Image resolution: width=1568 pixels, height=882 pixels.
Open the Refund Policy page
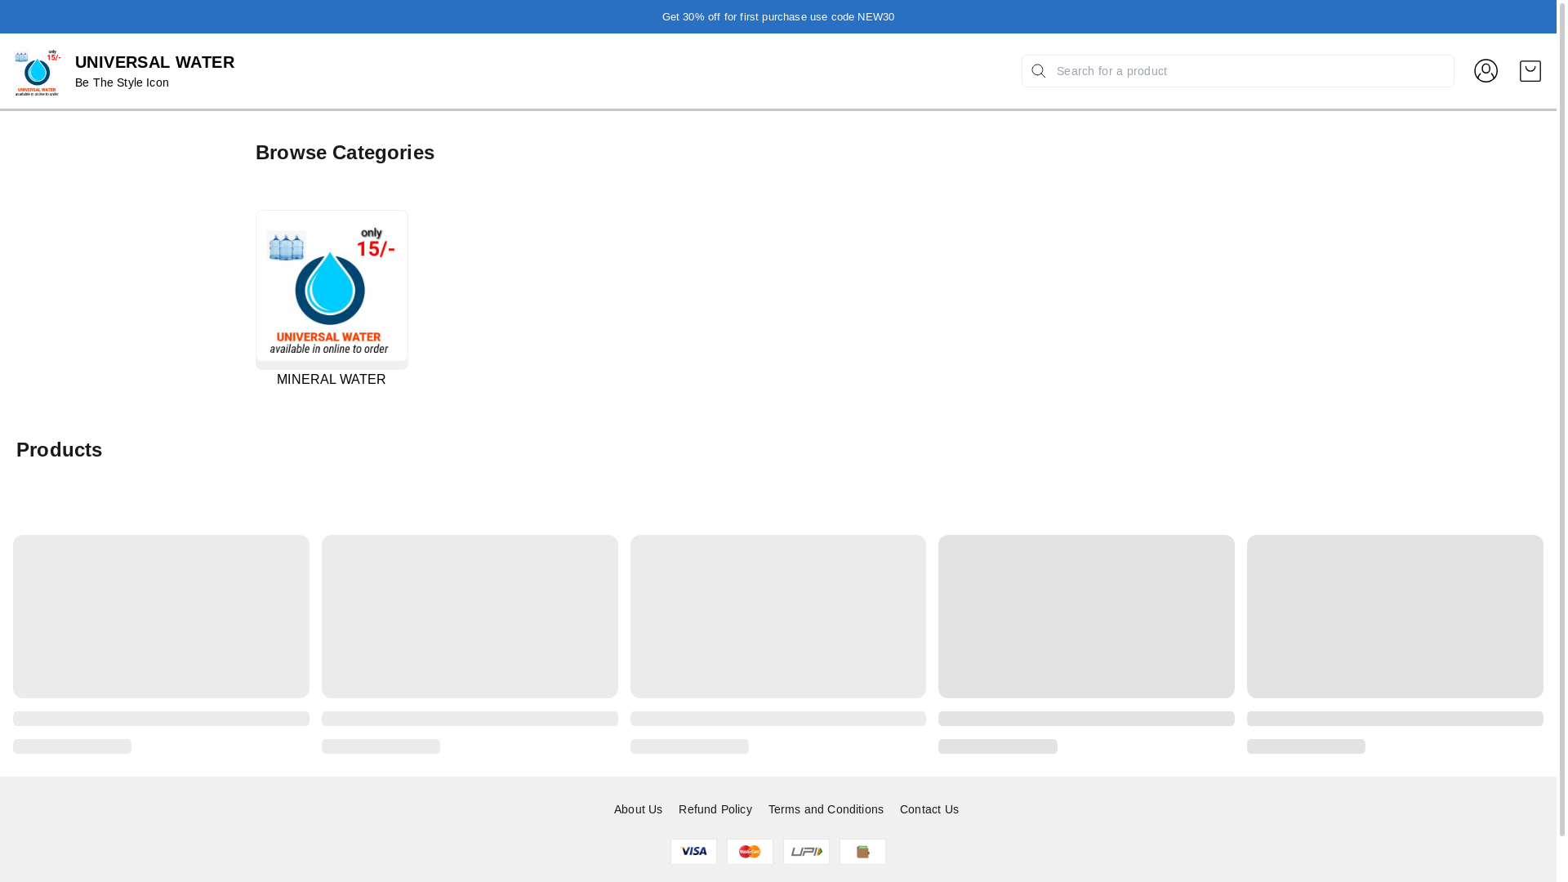coord(715,809)
